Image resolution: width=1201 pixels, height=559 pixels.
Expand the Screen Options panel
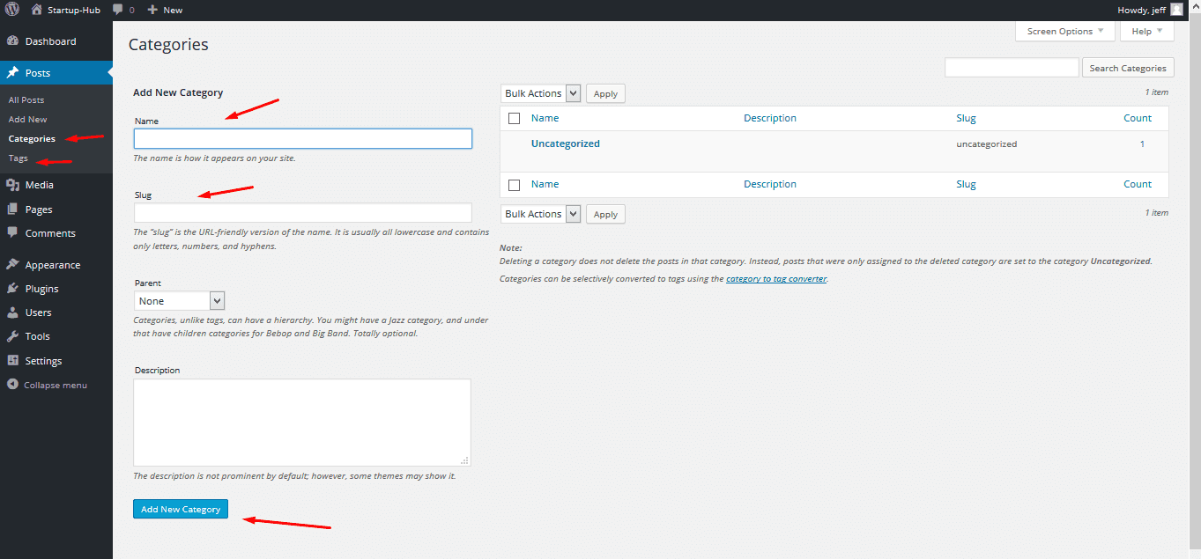[1064, 32]
